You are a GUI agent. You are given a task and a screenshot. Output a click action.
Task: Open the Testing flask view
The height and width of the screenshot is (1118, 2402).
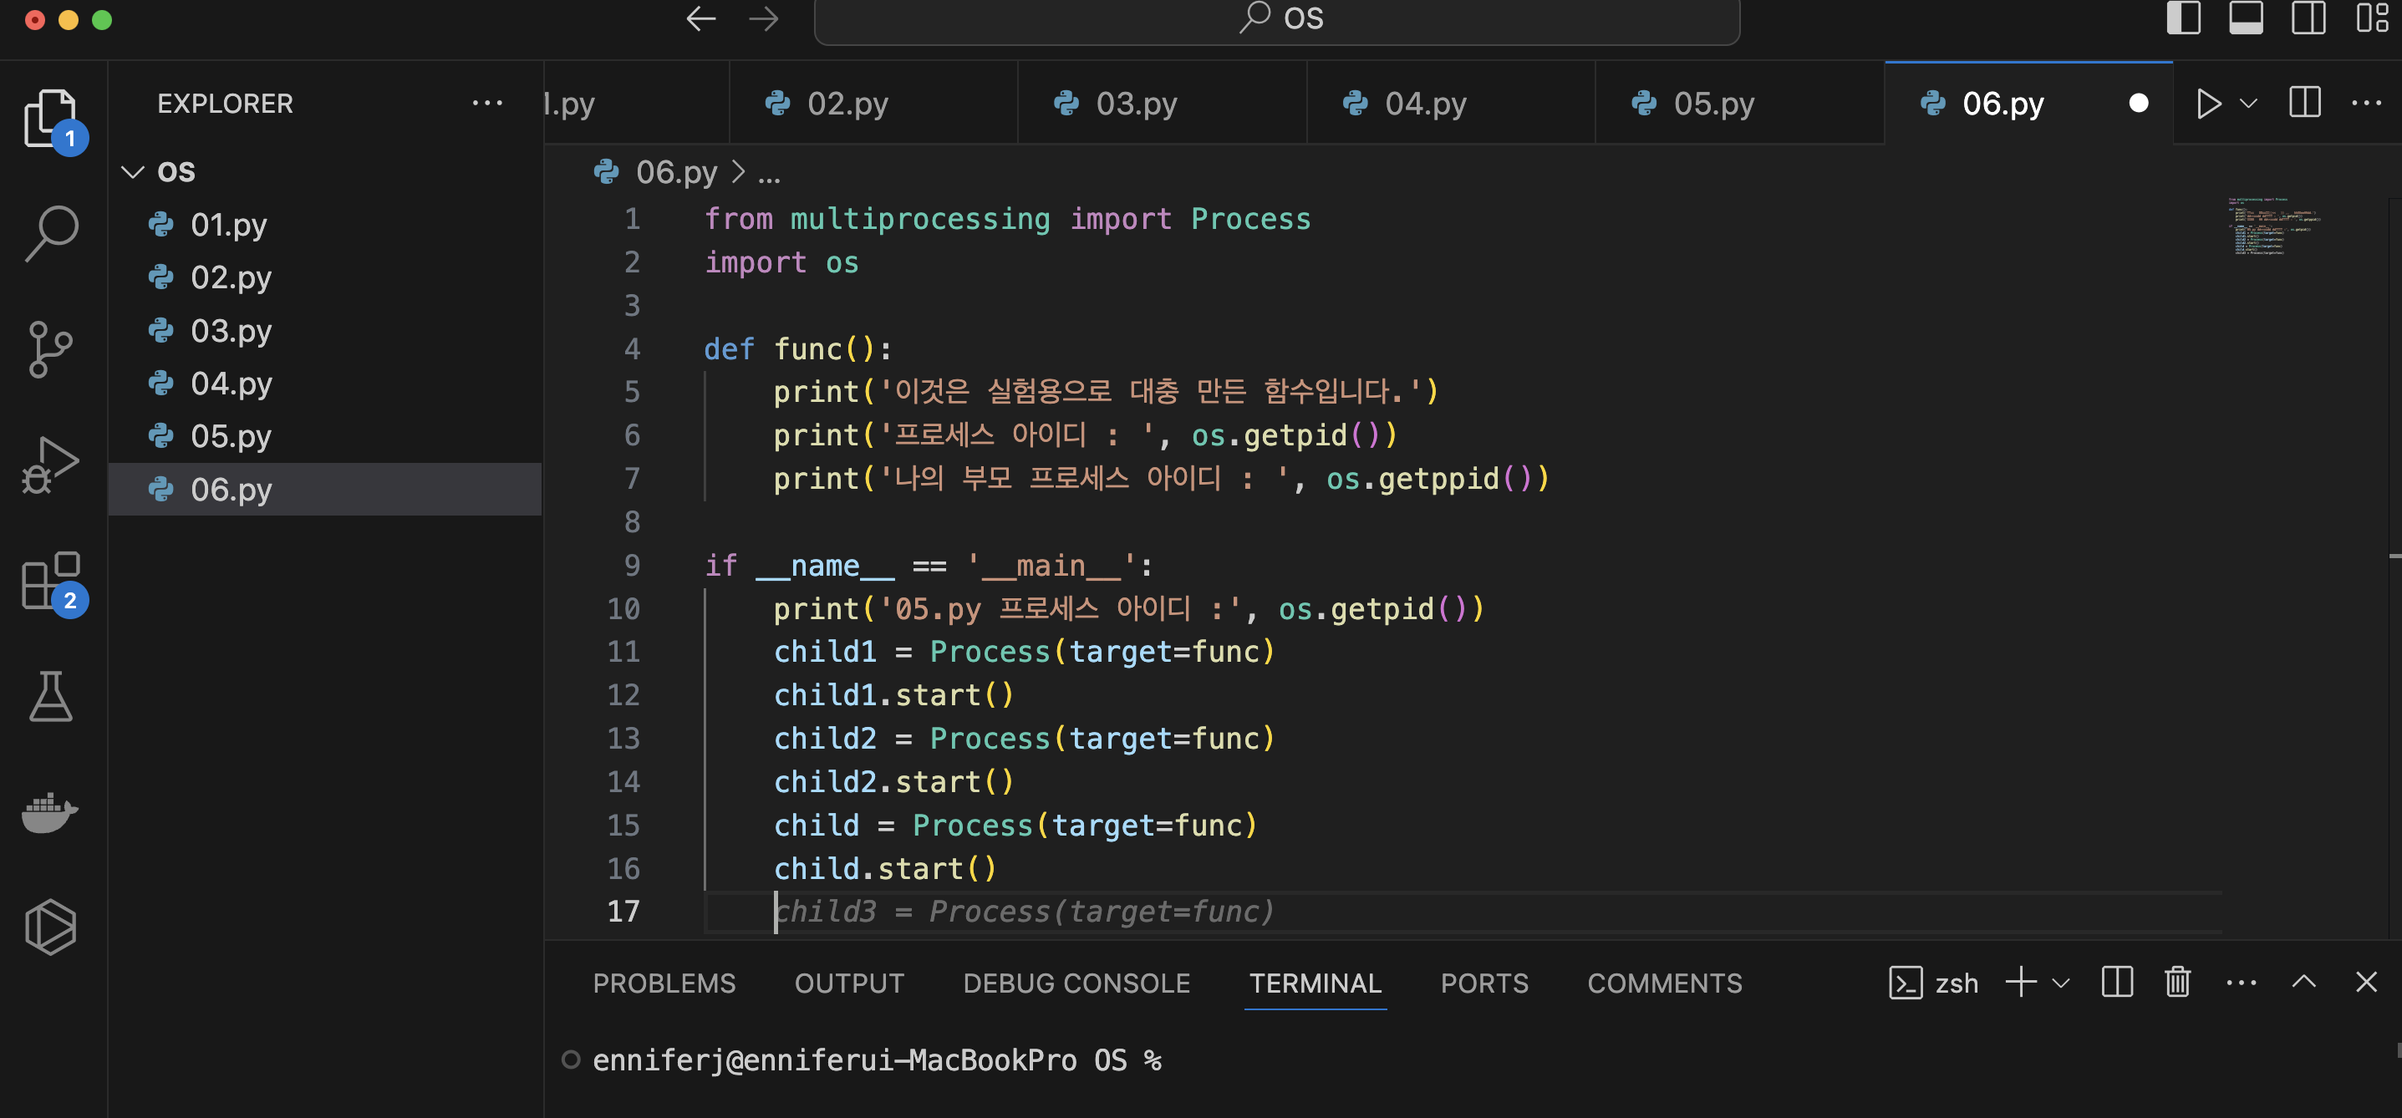coord(51,697)
